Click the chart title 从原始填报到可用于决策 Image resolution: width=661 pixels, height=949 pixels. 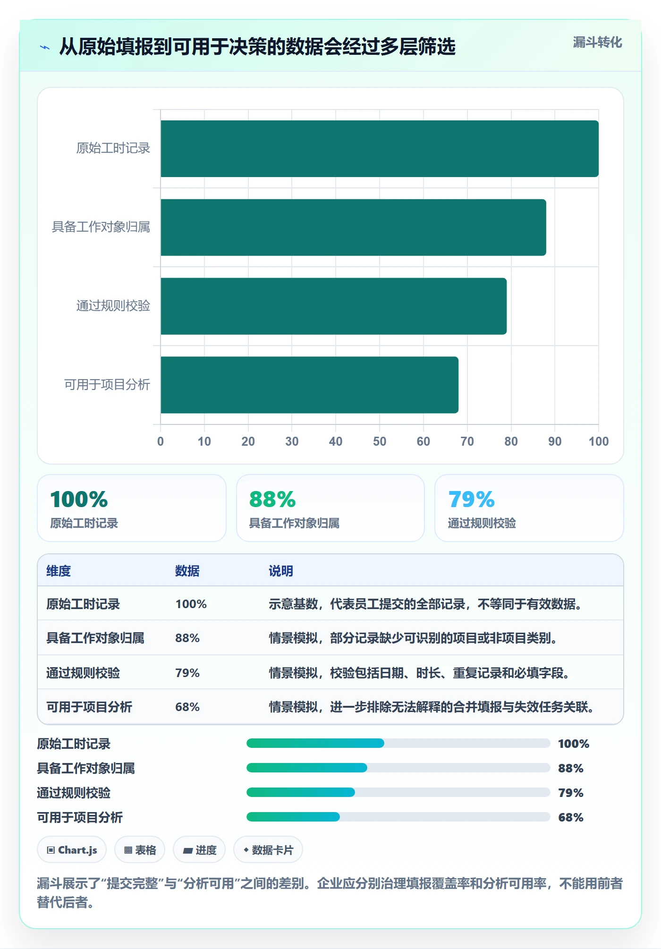[x=257, y=47]
